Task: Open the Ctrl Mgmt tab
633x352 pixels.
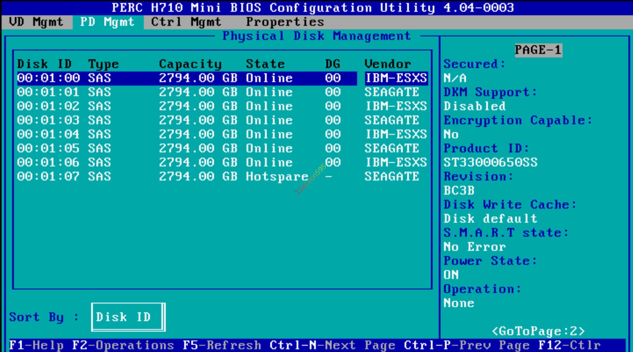Action: click(x=186, y=22)
